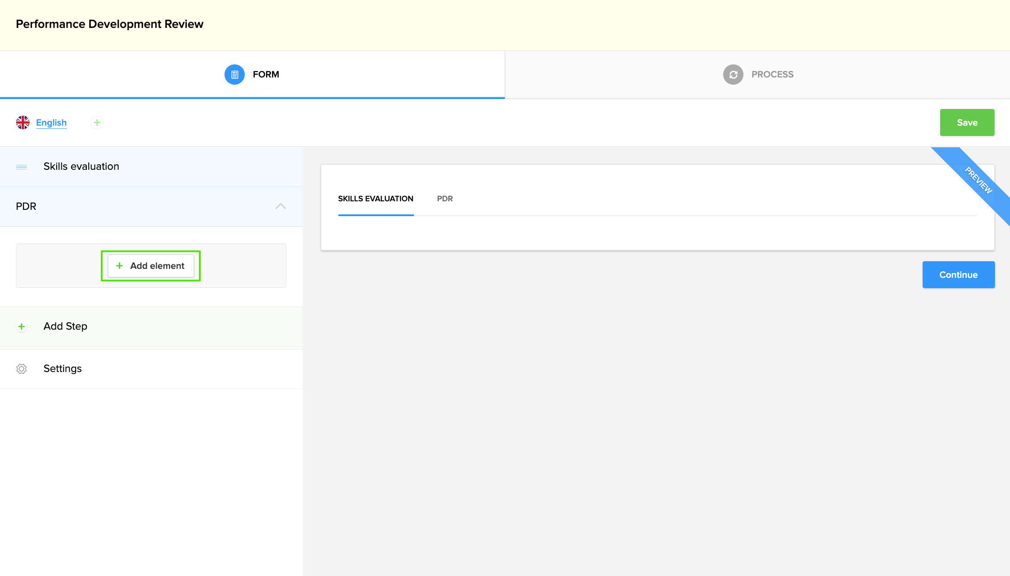Open the Settings section

pos(63,369)
